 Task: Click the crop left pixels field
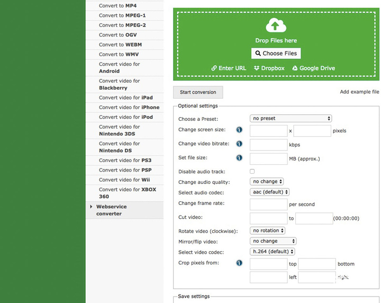point(268,278)
